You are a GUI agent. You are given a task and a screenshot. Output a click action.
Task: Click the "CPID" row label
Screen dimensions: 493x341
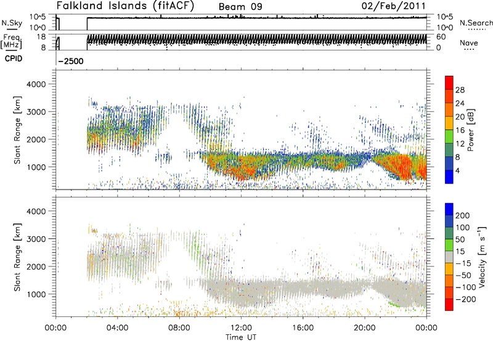(x=14, y=58)
